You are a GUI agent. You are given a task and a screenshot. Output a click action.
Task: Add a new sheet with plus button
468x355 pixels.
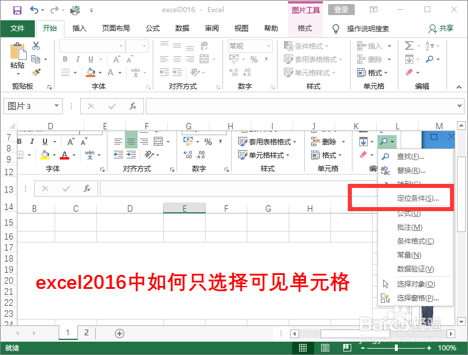point(120,333)
